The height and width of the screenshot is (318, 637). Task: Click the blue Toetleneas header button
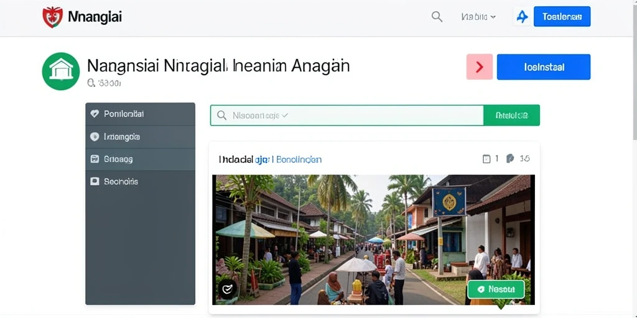(x=562, y=17)
